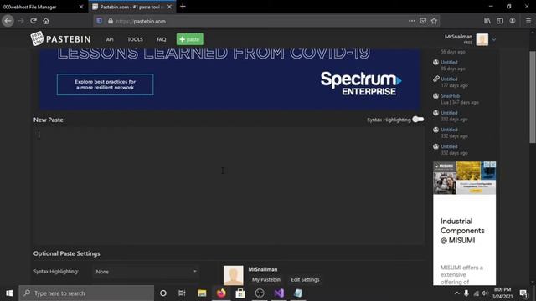Open Microsoft Store from the taskbar
536x301 pixels.
[240, 293]
